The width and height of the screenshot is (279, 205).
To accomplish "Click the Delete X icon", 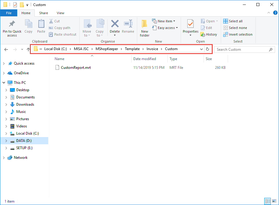I will tap(115, 24).
